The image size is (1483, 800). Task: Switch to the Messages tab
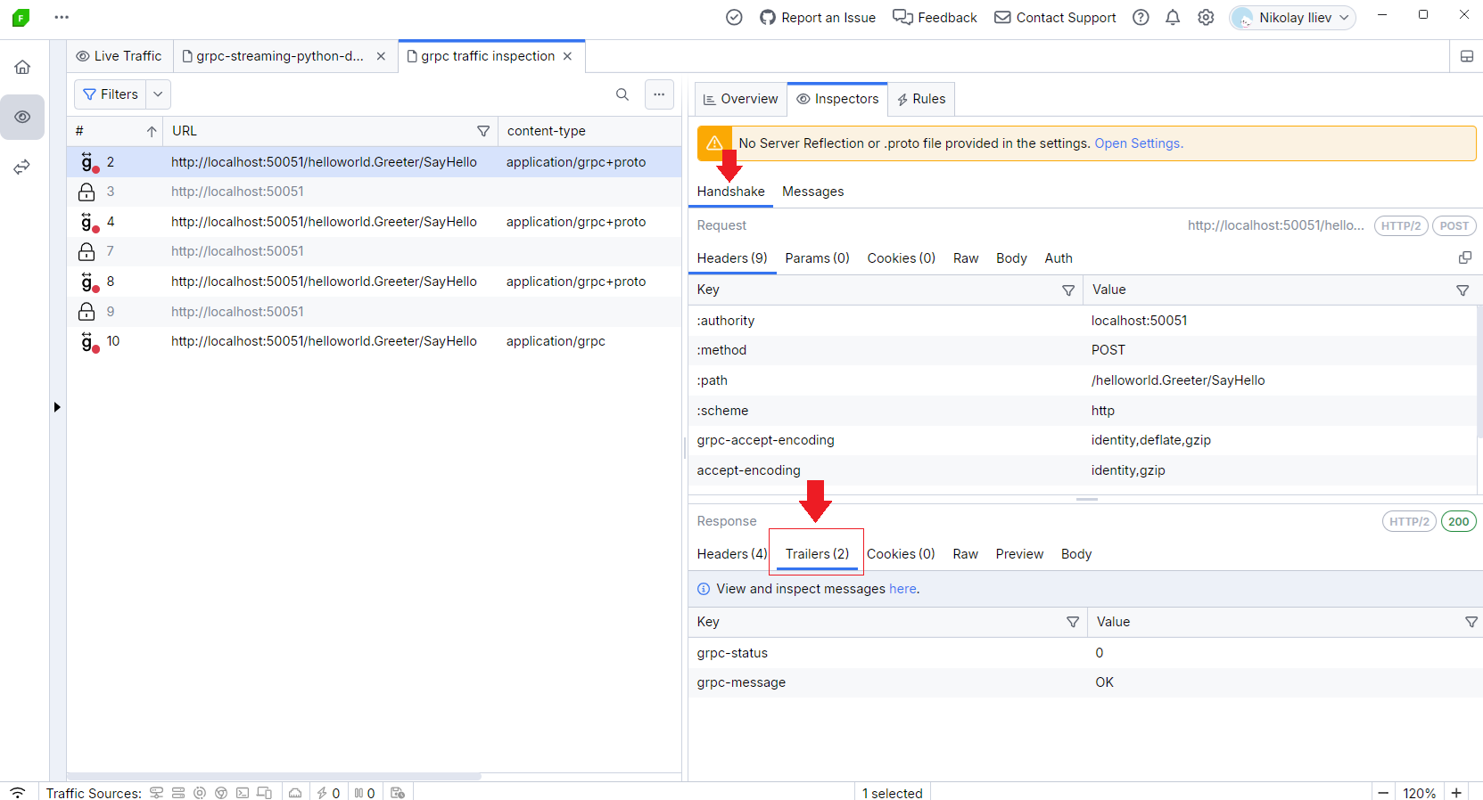pyautogui.click(x=812, y=192)
